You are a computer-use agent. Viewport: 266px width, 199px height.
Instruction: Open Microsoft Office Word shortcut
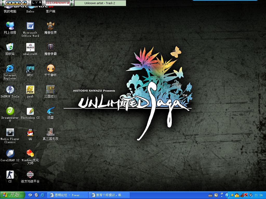tap(30, 30)
